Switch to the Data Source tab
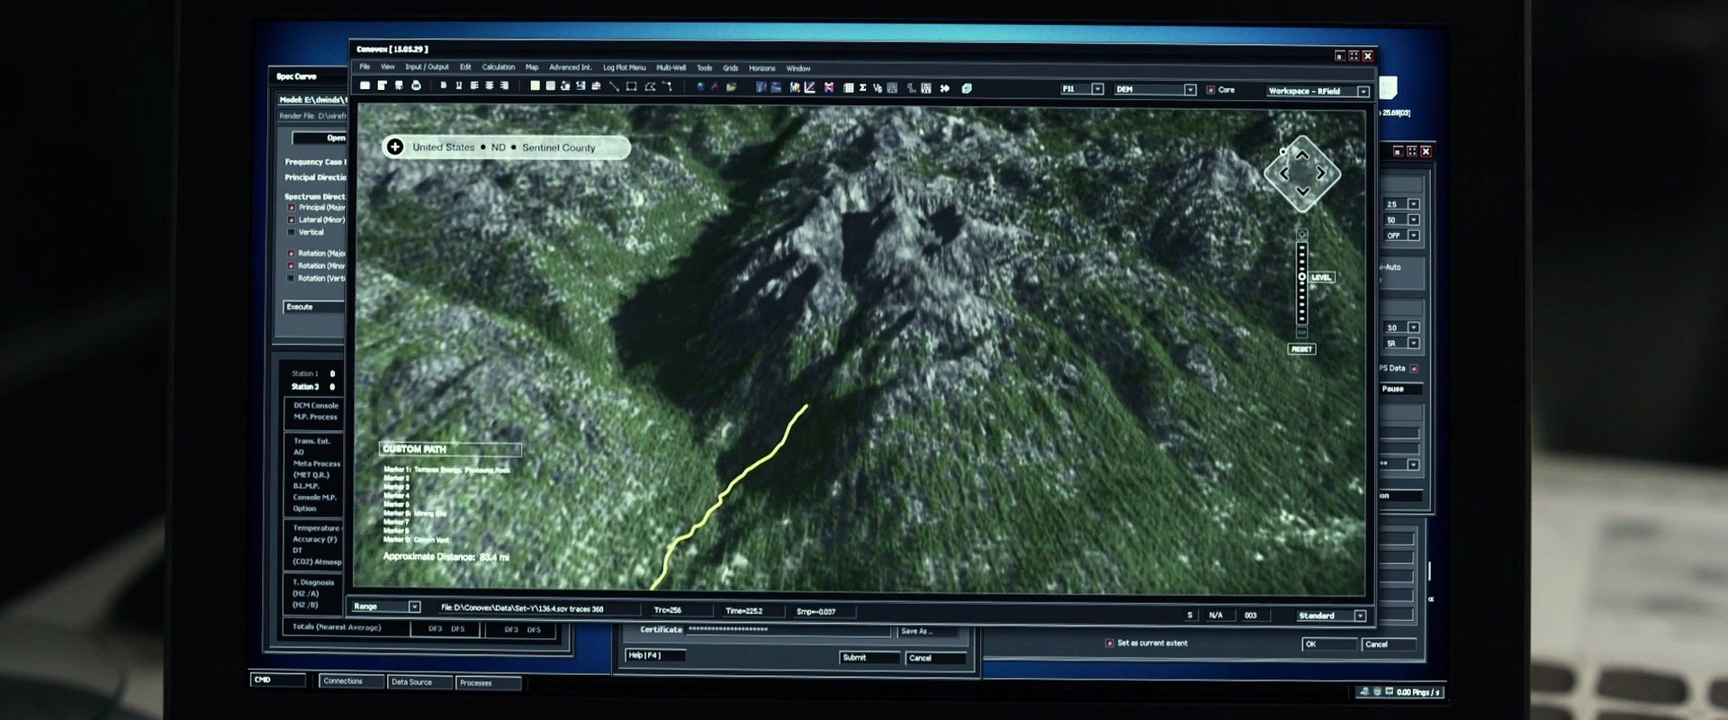 coord(419,682)
